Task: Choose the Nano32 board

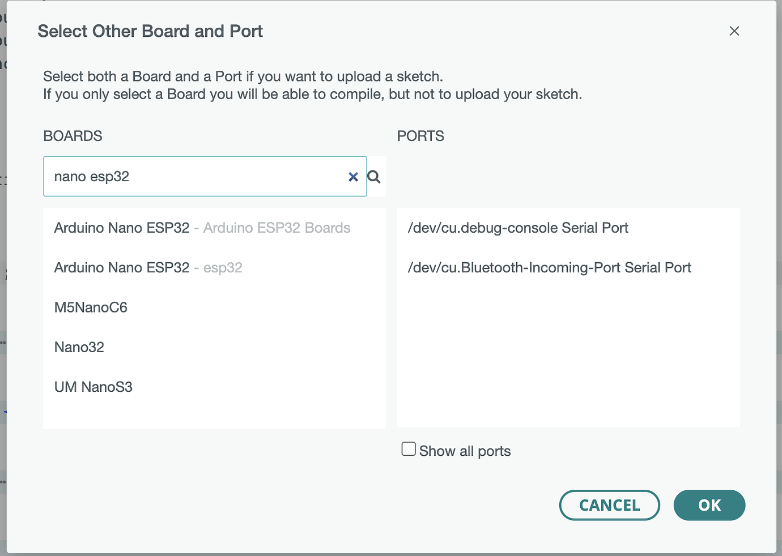Action: tap(79, 347)
